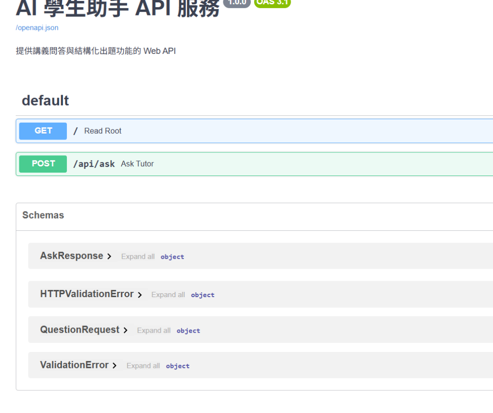
Task: Click the object type label for HTTPValidationError
Action: 203,295
